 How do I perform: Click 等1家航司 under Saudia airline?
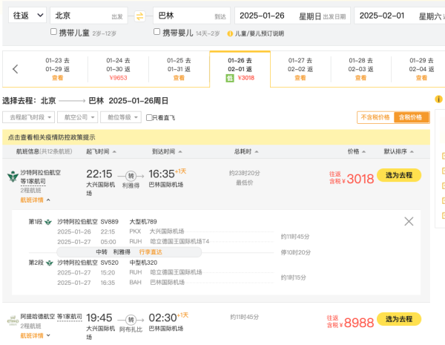coord(33,182)
